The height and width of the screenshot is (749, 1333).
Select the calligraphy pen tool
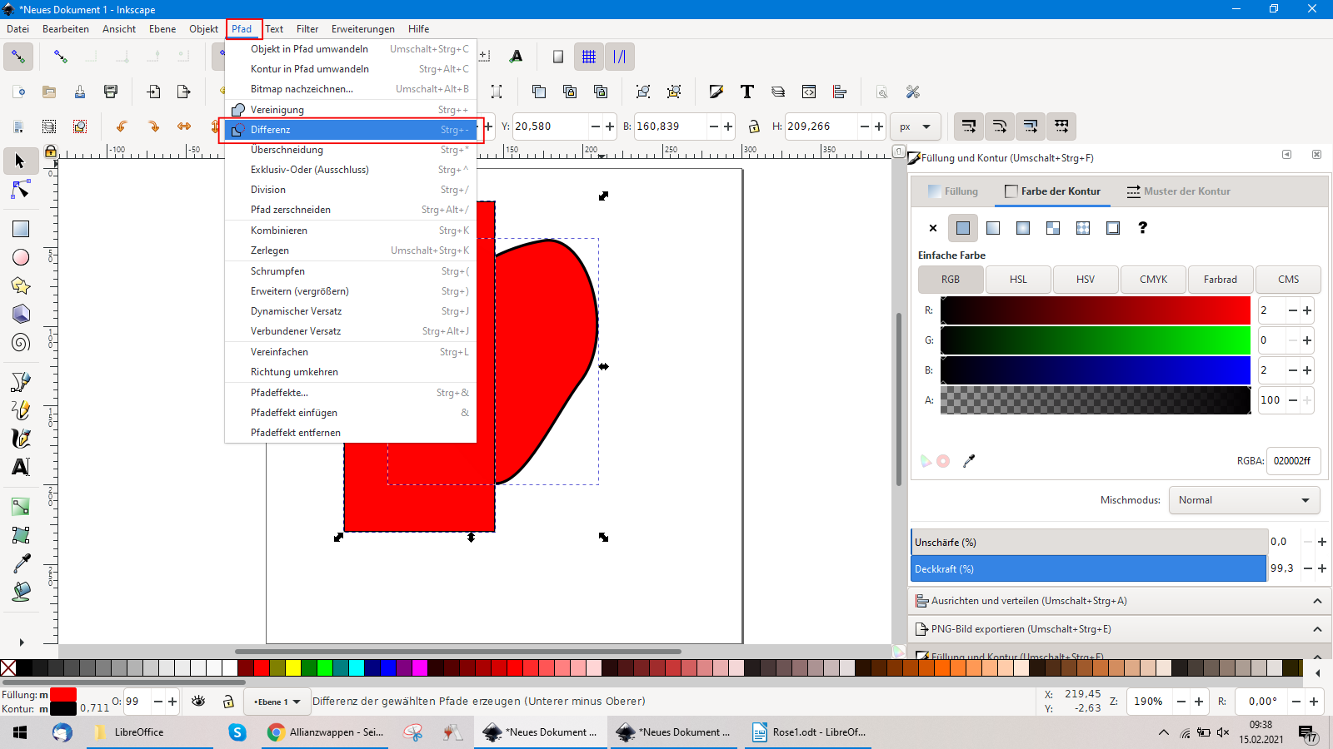click(21, 439)
